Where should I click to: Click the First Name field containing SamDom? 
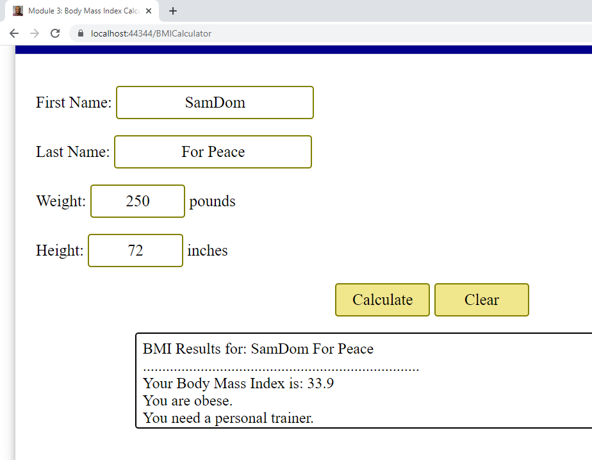pos(215,103)
